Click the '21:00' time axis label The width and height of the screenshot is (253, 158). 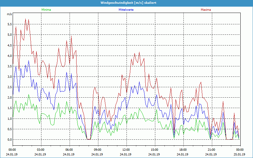point(212,150)
